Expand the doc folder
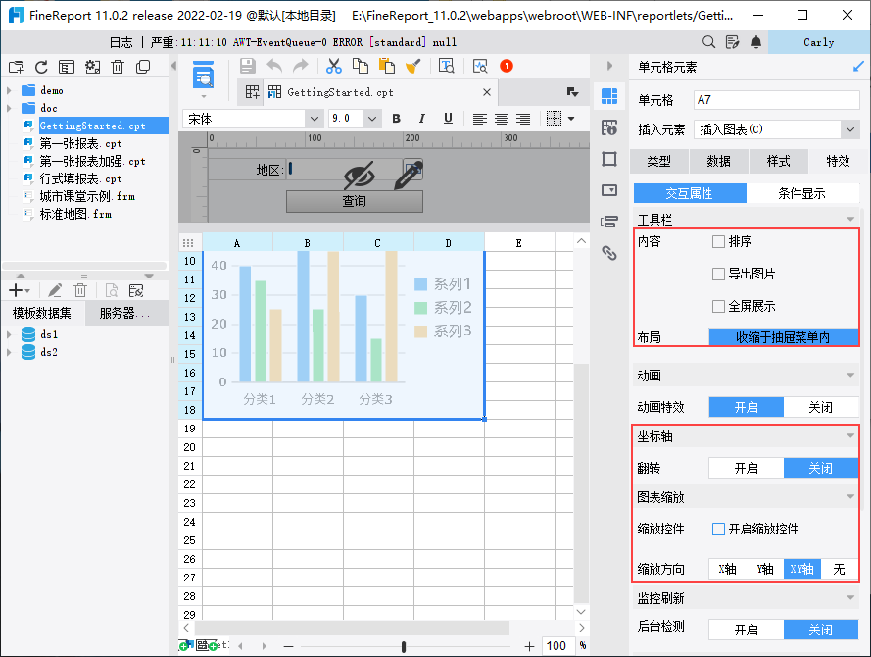Image resolution: width=871 pixels, height=657 pixels. click(9, 108)
